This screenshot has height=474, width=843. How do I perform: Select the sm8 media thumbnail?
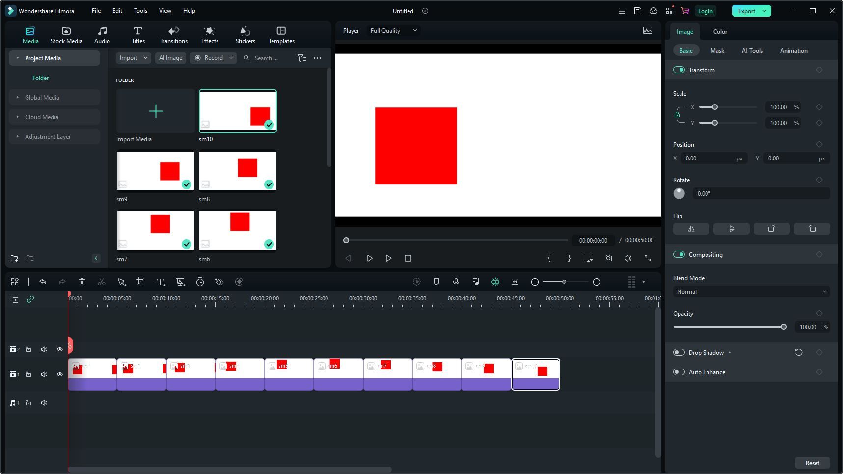click(x=238, y=170)
